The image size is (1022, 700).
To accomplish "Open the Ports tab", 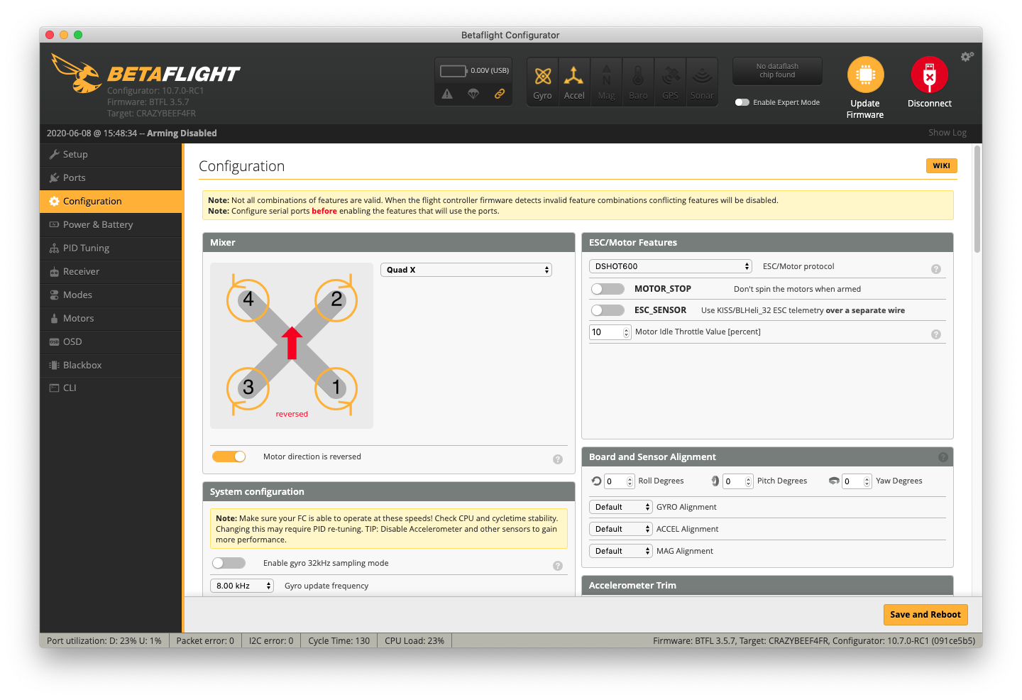I will (111, 177).
